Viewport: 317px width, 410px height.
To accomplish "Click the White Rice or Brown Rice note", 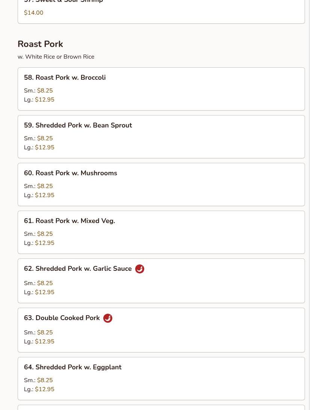I will coord(56,57).
